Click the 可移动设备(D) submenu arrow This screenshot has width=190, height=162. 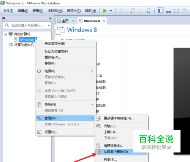click(92, 77)
